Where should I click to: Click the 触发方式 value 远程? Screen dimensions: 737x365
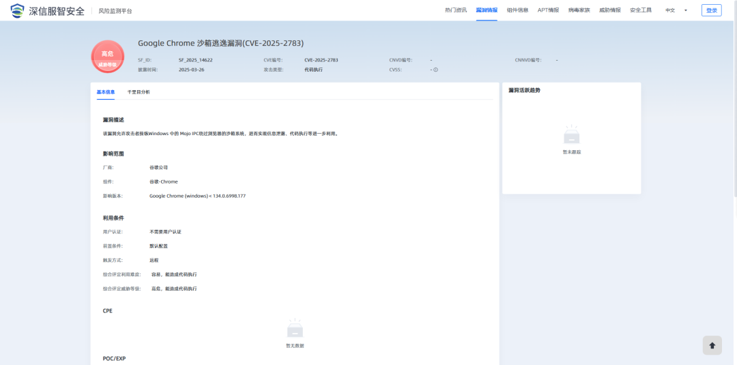[154, 260]
